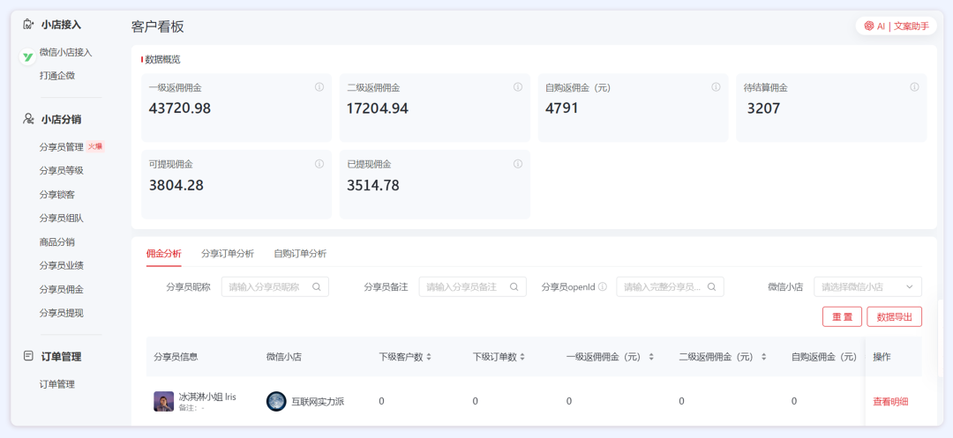
Task: Click info icon on 可提现佣金 card
Action: click(319, 164)
